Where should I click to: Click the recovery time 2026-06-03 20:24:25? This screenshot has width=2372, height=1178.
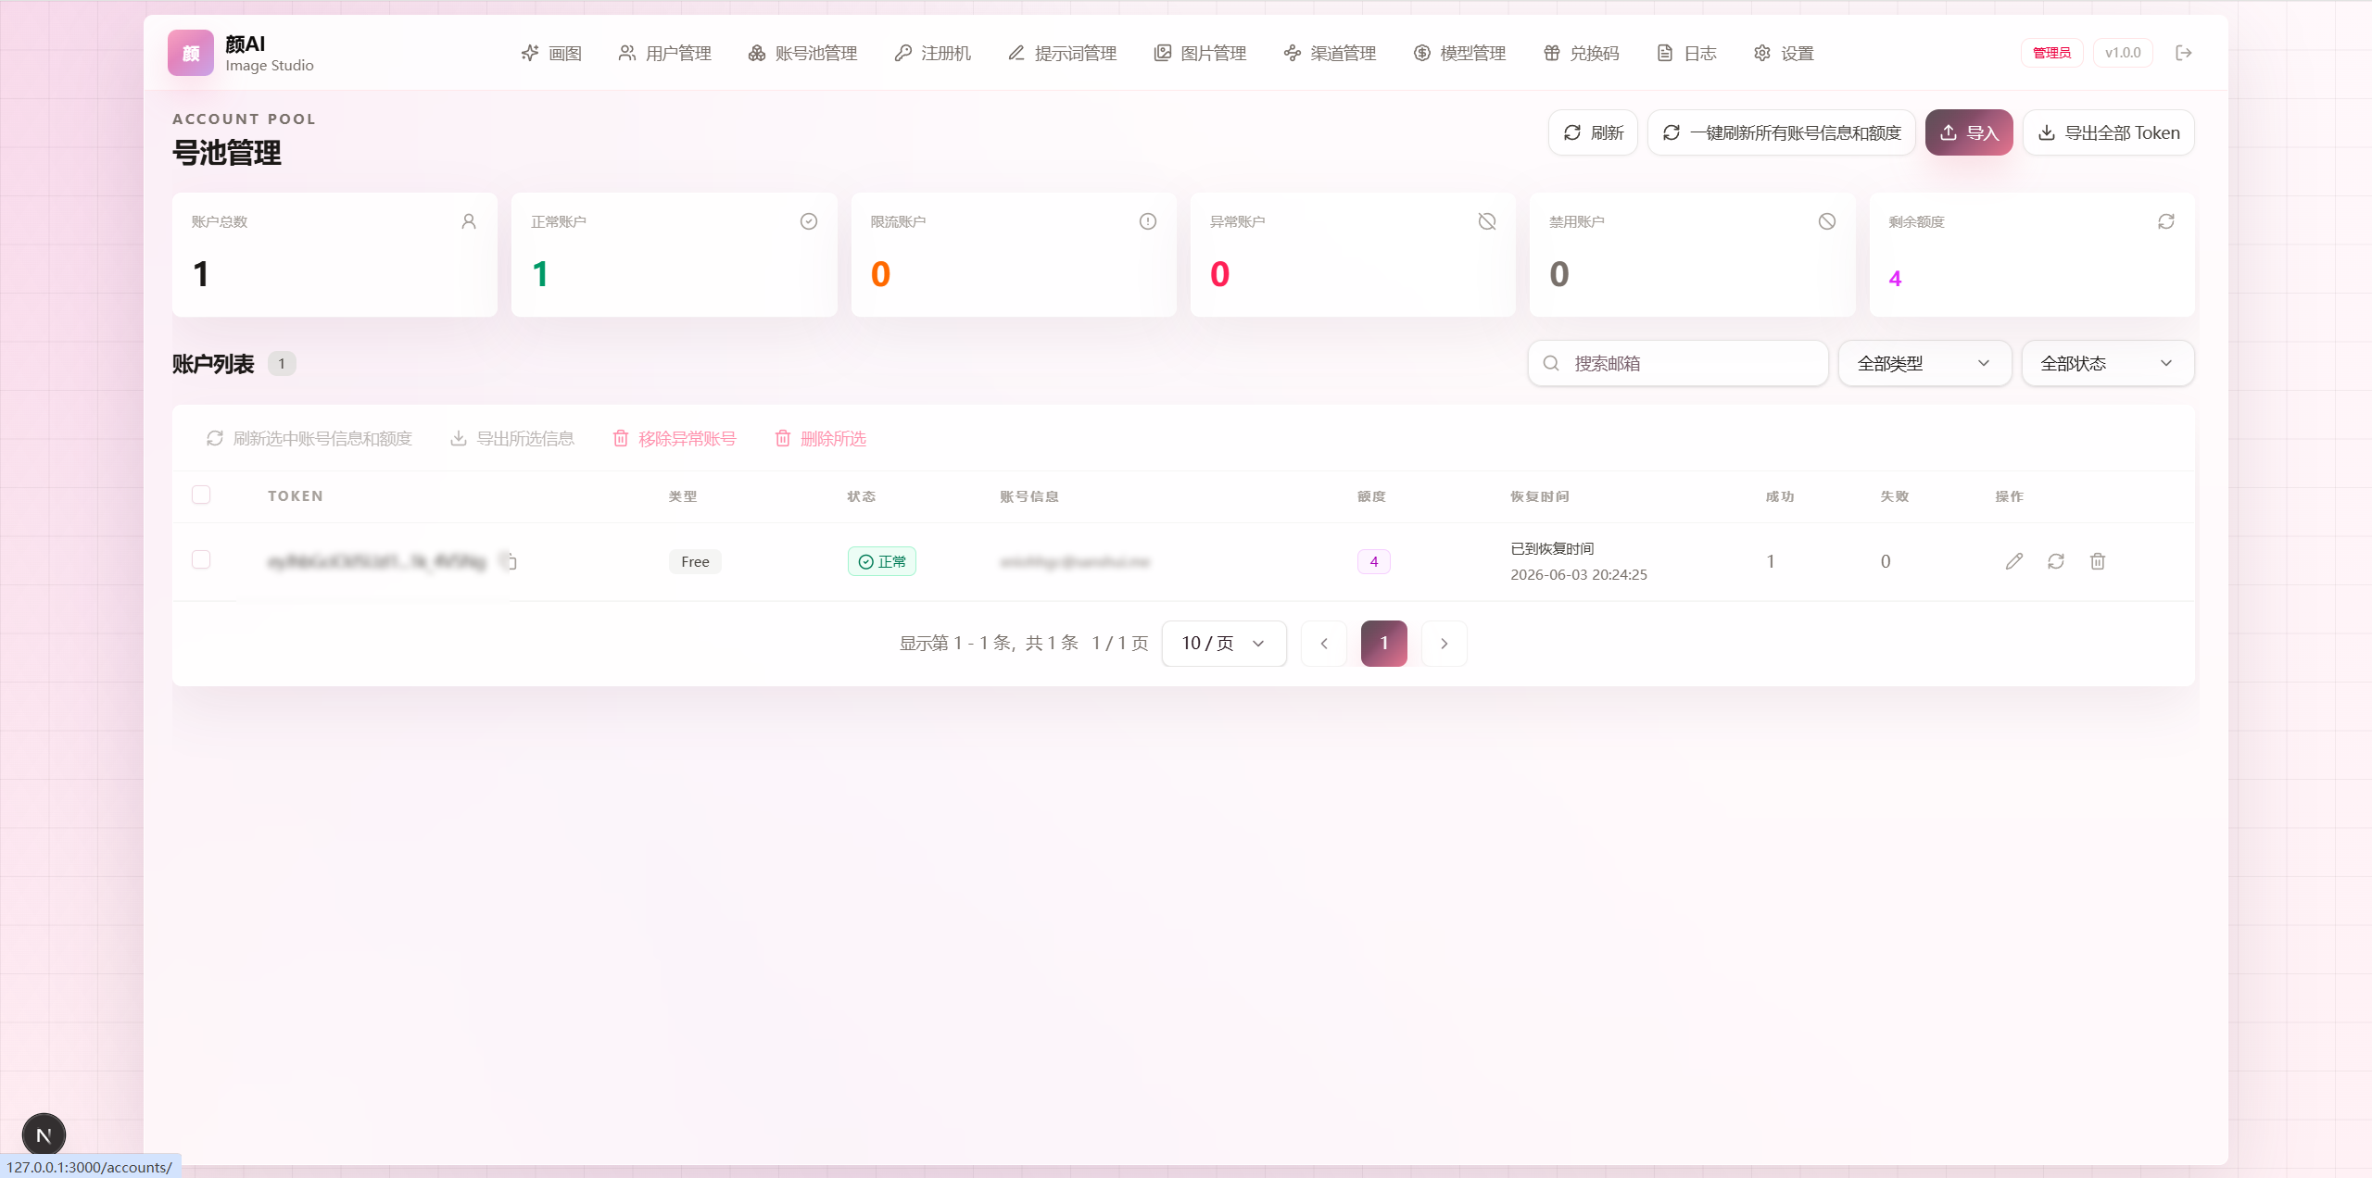[1579, 574]
